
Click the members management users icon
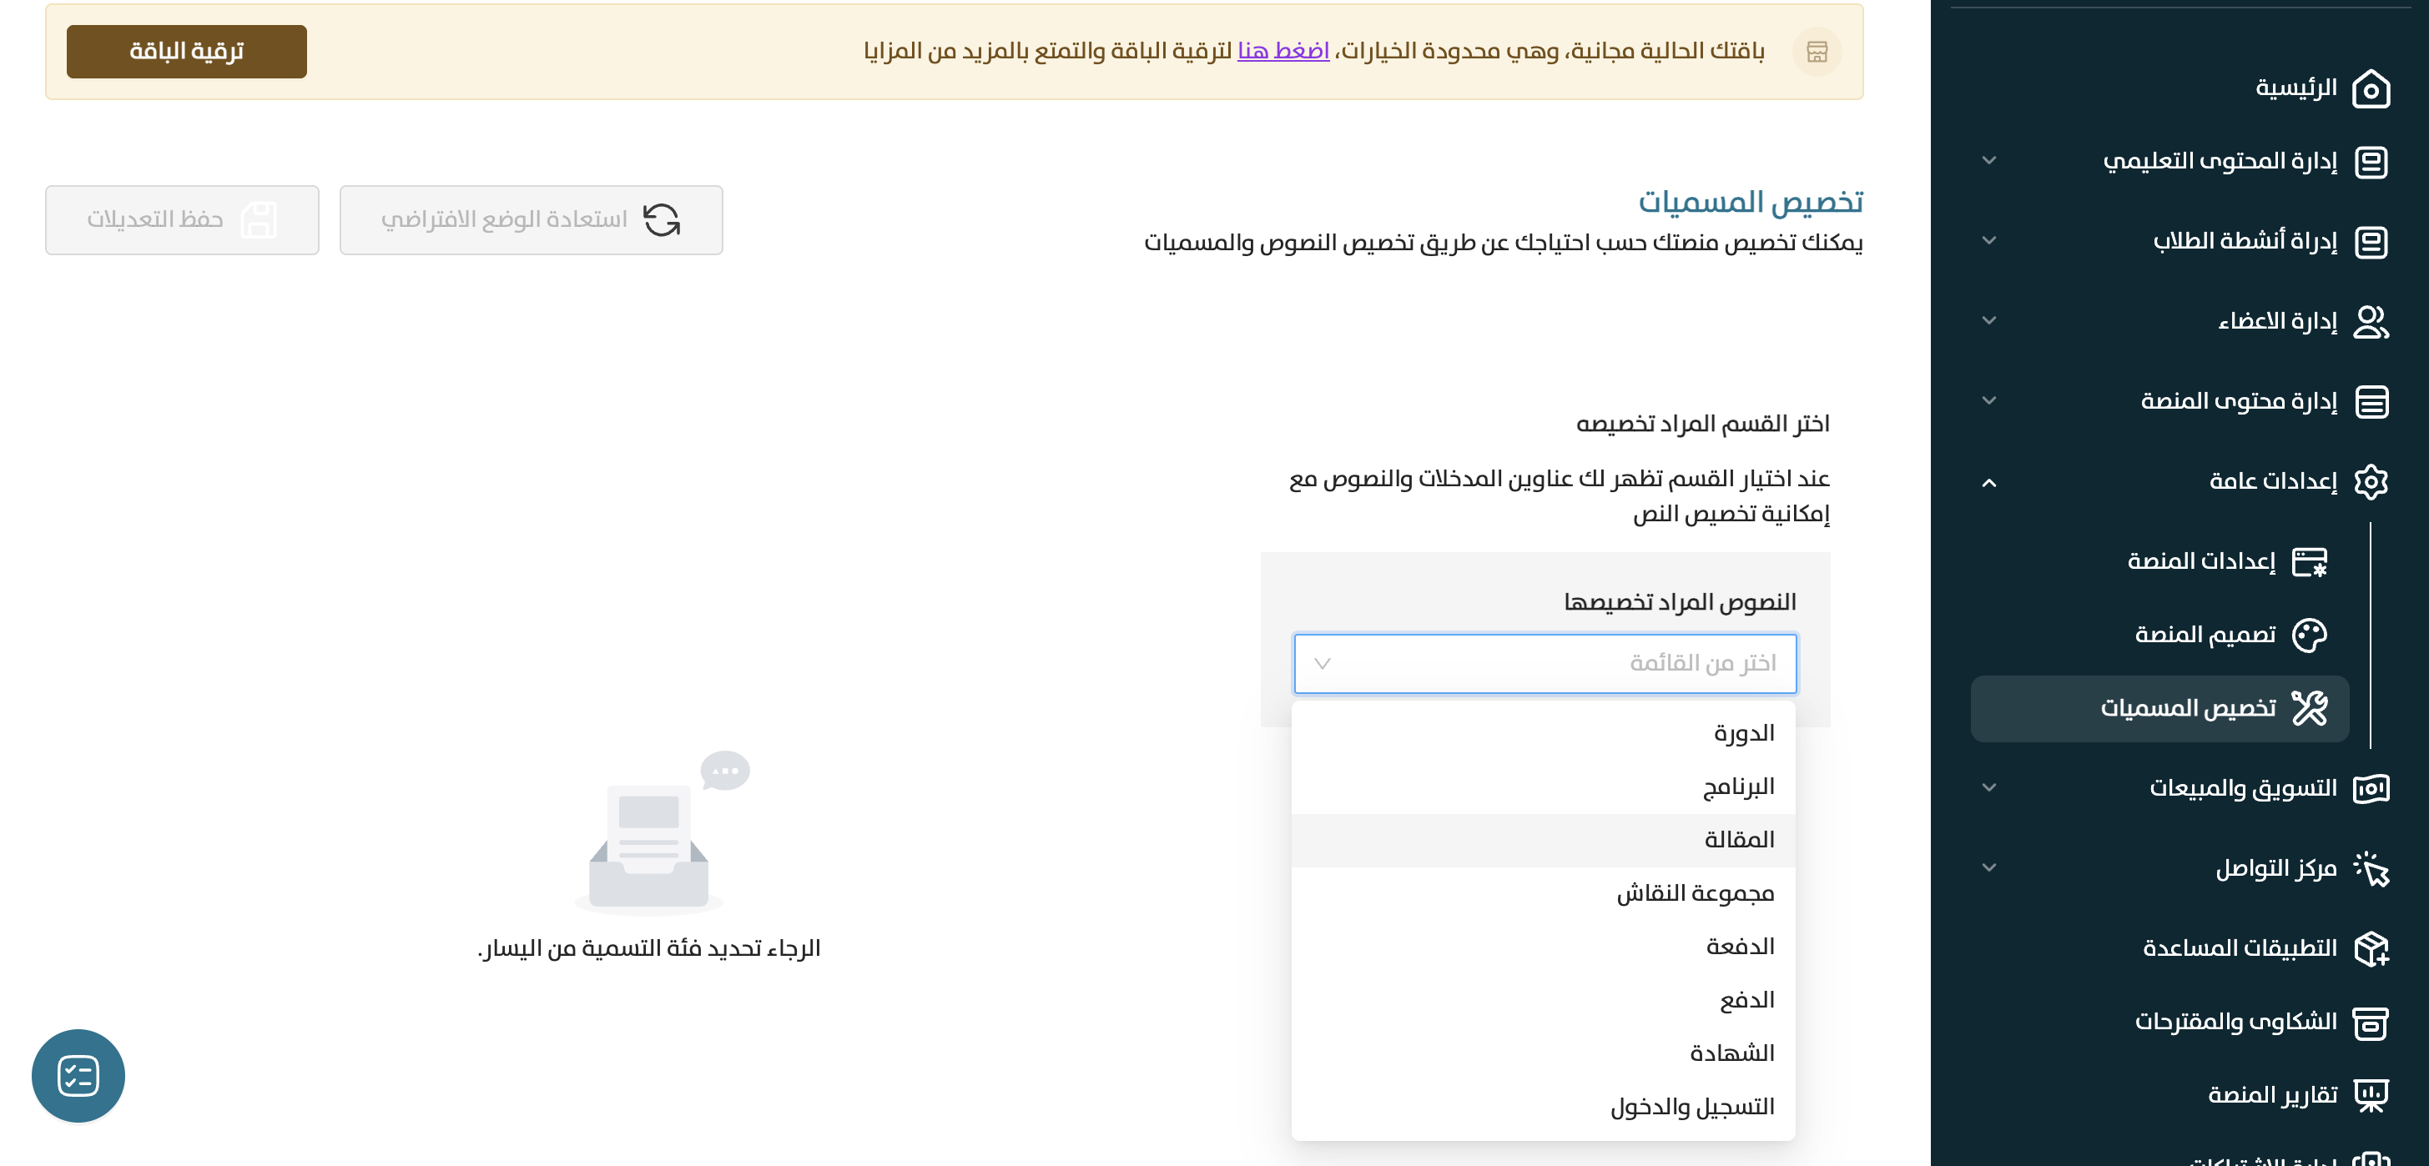coord(2371,321)
